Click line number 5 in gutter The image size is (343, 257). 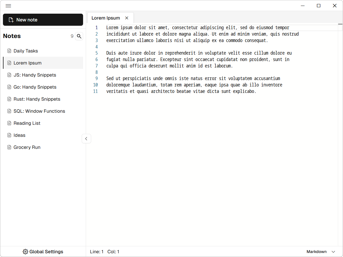click(x=96, y=53)
